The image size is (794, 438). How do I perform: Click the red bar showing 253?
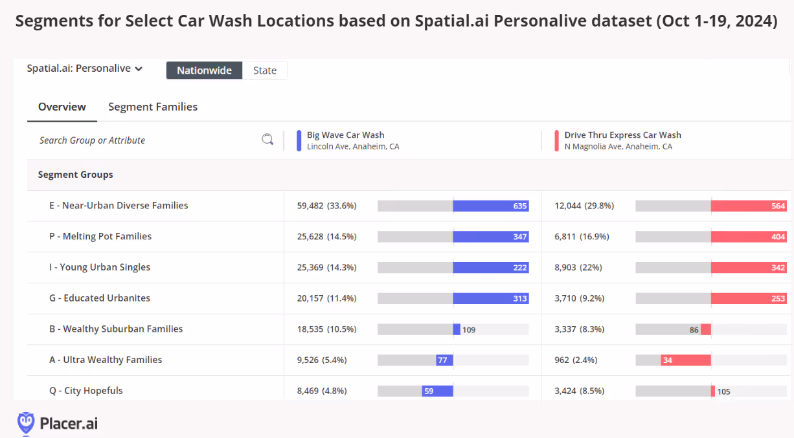[749, 298]
